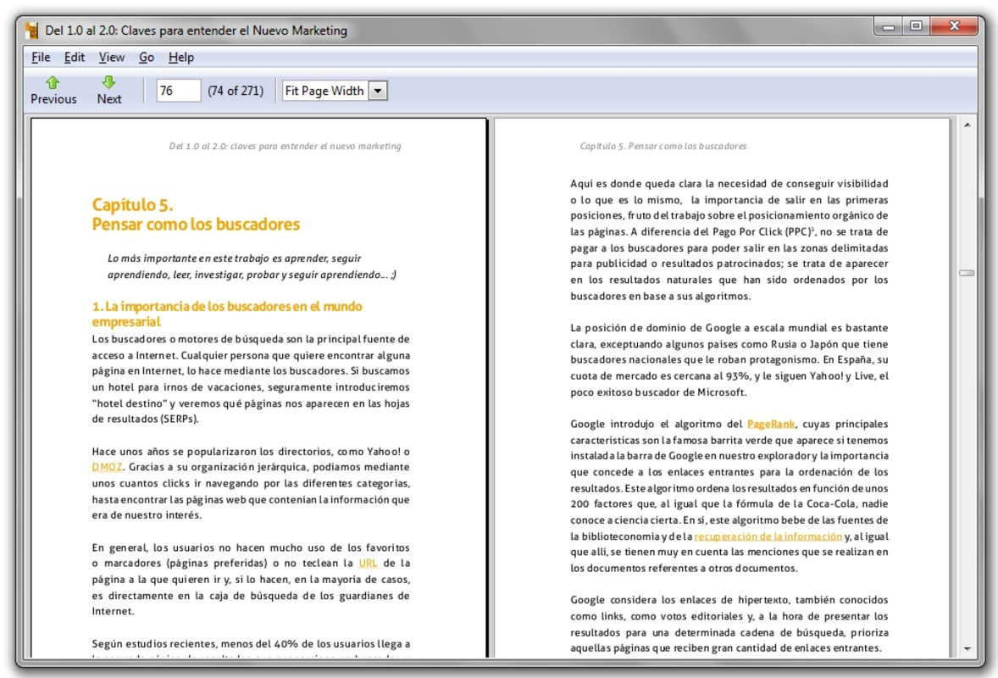Close the document viewer window
This screenshot has width=998, height=678.
pos(953,27)
